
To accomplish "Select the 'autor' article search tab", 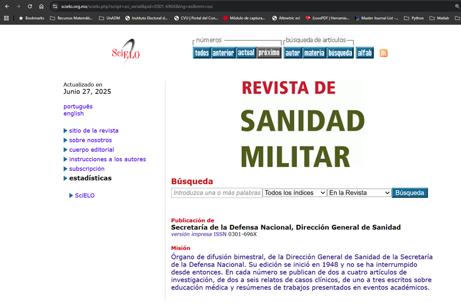I will point(292,53).
